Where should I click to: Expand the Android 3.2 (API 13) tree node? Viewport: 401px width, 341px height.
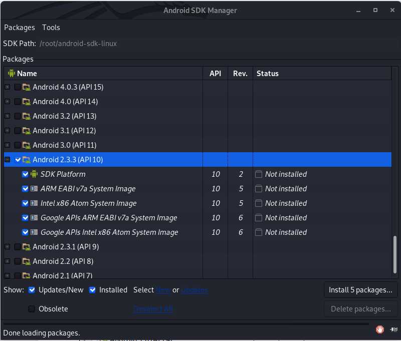tap(7, 116)
